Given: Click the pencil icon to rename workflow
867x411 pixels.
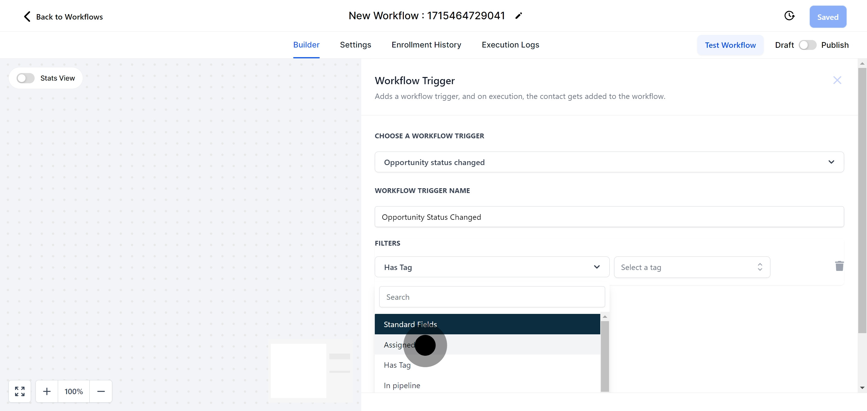Looking at the screenshot, I should (x=518, y=16).
